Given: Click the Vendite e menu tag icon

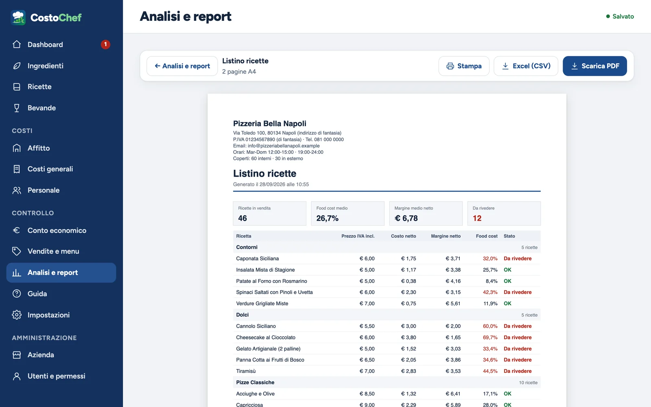Looking at the screenshot, I should click(x=17, y=251).
